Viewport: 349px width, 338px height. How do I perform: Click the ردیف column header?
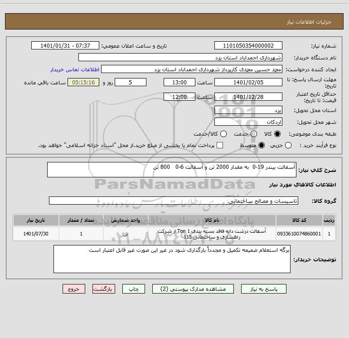click(329, 220)
